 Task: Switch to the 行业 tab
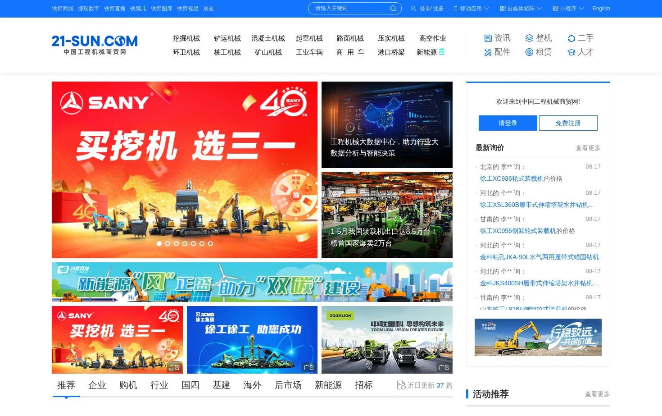159,385
